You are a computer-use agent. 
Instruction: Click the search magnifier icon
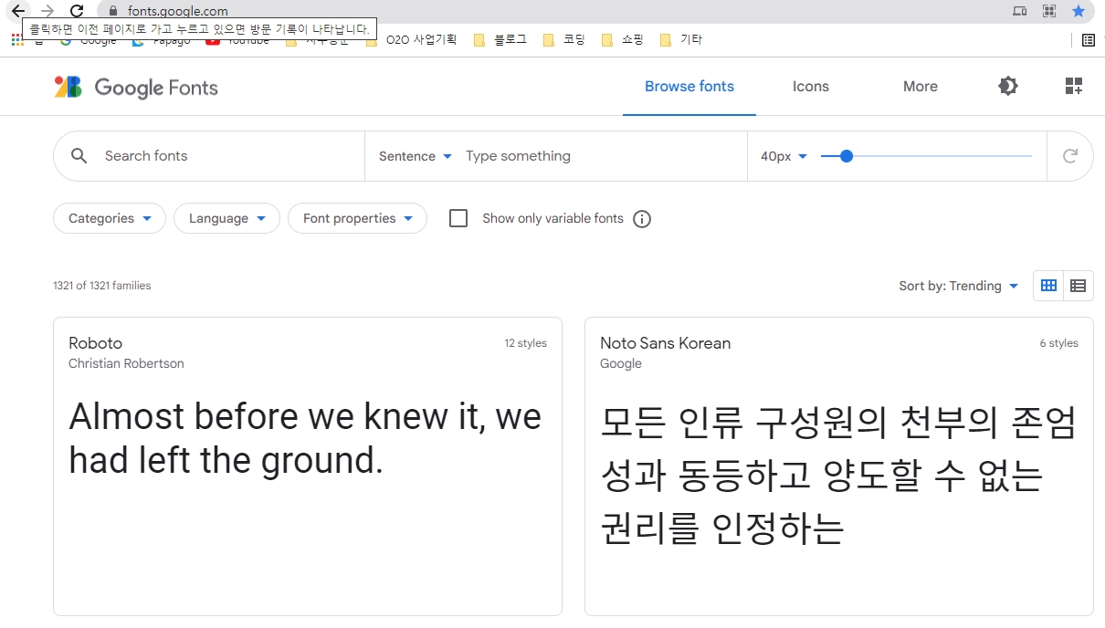pyautogui.click(x=79, y=156)
